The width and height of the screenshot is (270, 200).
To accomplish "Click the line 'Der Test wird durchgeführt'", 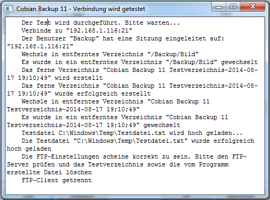I will coord(101,23).
